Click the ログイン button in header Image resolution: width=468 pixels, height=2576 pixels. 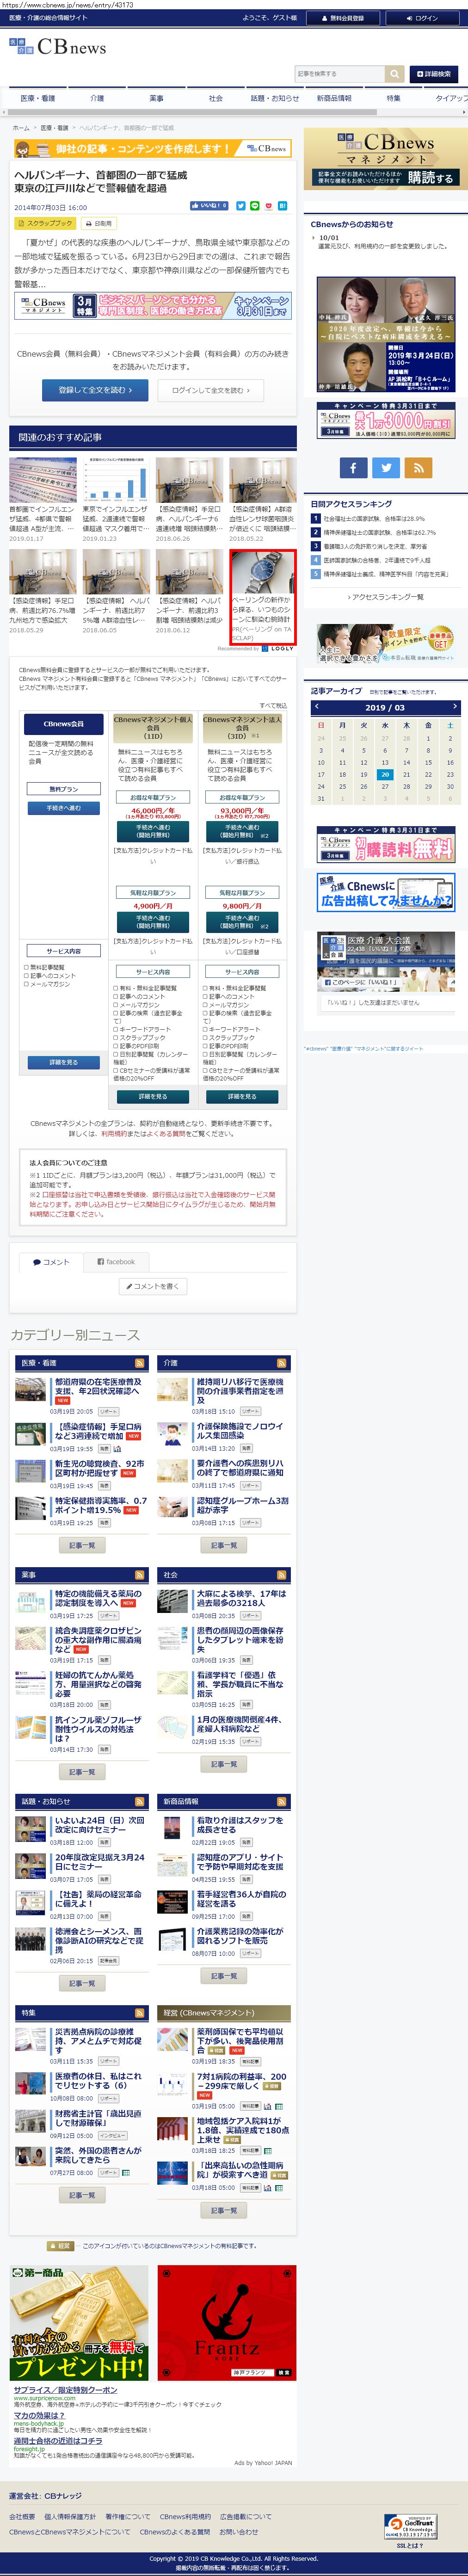422,18
